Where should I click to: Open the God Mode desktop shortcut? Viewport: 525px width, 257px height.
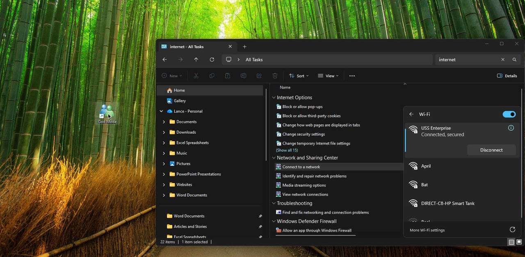tap(107, 113)
